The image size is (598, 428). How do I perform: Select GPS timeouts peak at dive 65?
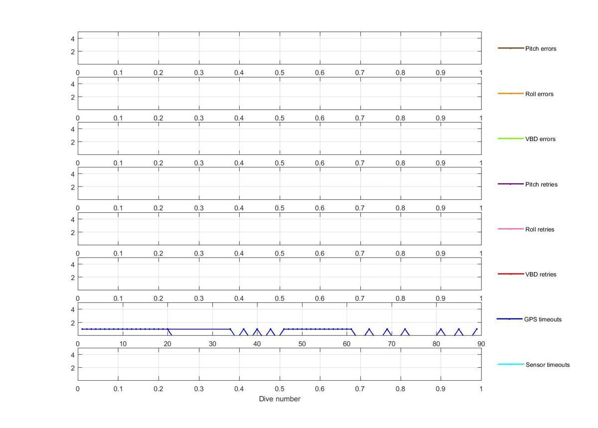[x=369, y=329]
